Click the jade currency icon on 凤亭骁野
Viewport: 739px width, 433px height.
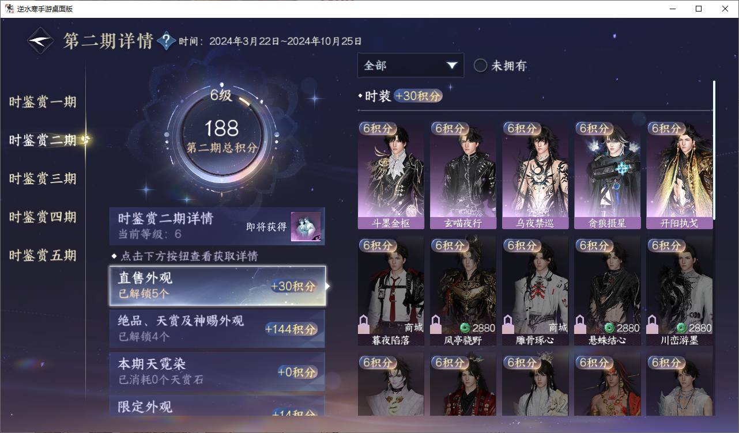tap(465, 328)
